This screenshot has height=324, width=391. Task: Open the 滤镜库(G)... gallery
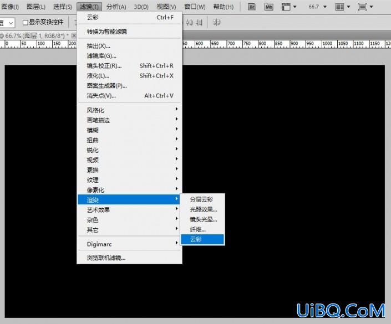coord(129,56)
